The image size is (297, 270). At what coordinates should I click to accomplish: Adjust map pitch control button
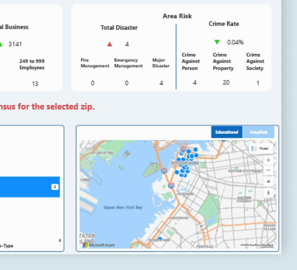coord(268,182)
